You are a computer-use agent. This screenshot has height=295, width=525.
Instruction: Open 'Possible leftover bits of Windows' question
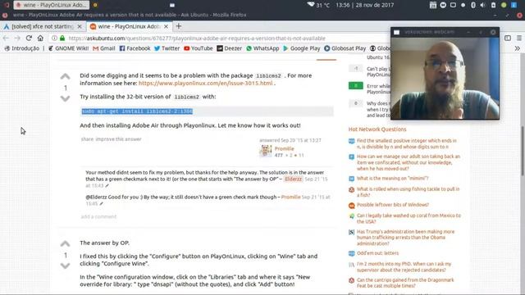pyautogui.click(x=393, y=205)
